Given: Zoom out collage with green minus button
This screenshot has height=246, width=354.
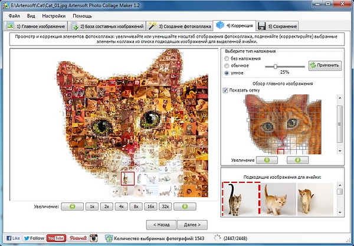Looking at the screenshot, I should (72, 206).
